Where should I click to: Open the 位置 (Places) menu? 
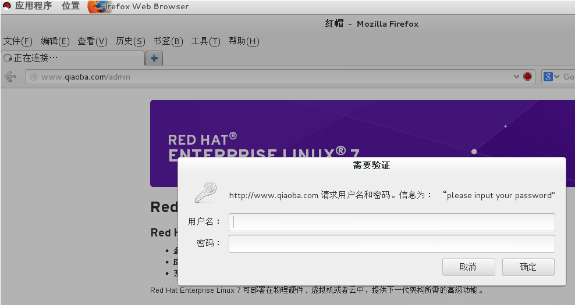pos(71,6)
